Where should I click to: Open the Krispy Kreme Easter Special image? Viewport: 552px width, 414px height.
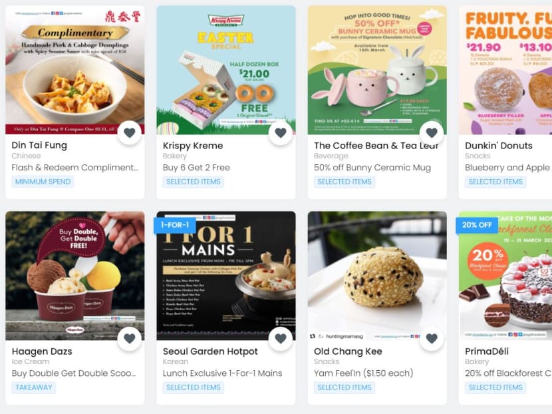point(226,70)
